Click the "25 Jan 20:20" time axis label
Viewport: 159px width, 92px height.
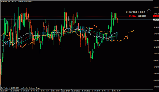click(65, 91)
